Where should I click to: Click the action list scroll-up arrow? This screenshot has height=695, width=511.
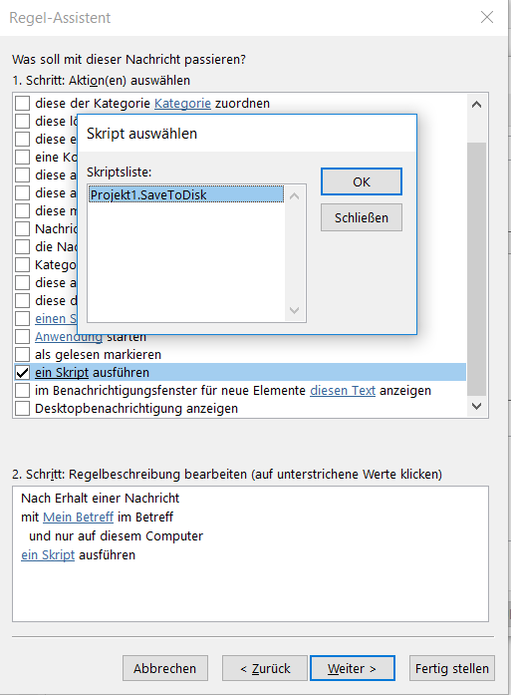coord(476,105)
